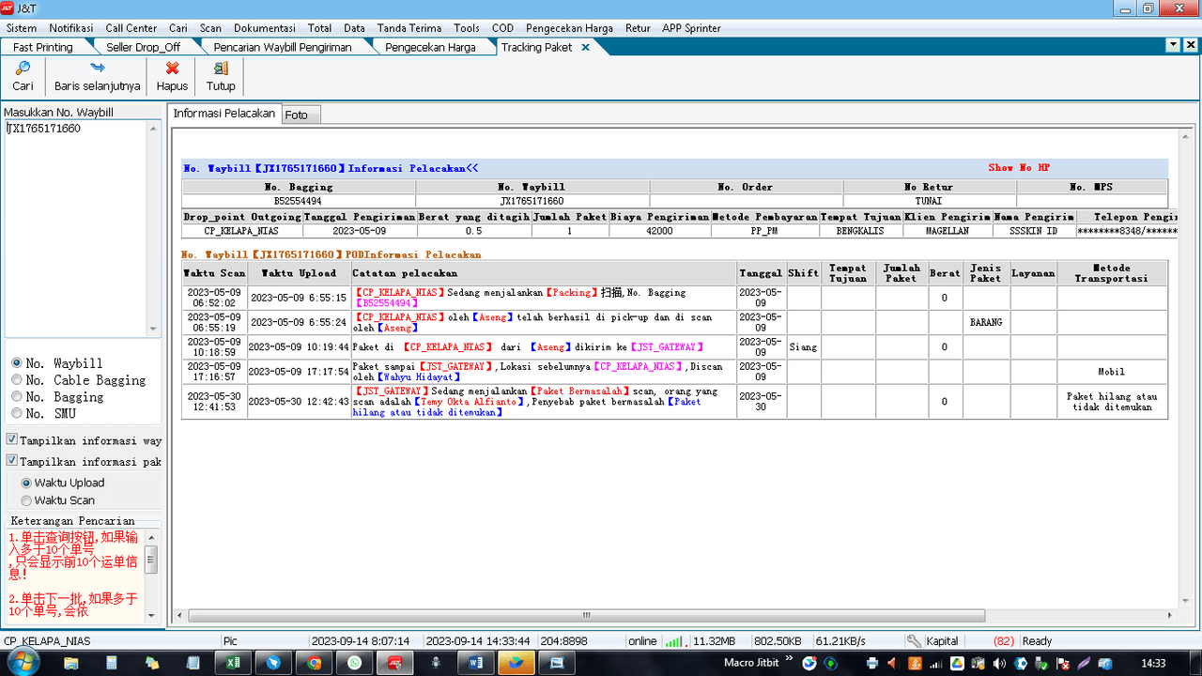Viewport: 1202px width, 676px height.
Task: Switch to the Pencarian Waybill Pengiriman tab
Action: coord(283,47)
